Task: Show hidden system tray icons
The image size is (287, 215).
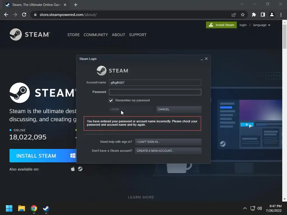Action: [x=245, y=208]
